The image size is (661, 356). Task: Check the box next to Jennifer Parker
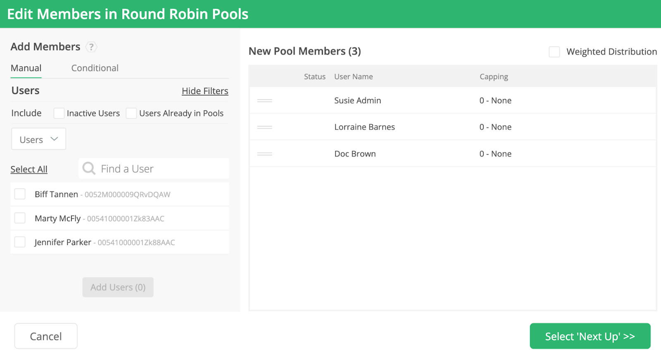pyautogui.click(x=20, y=242)
